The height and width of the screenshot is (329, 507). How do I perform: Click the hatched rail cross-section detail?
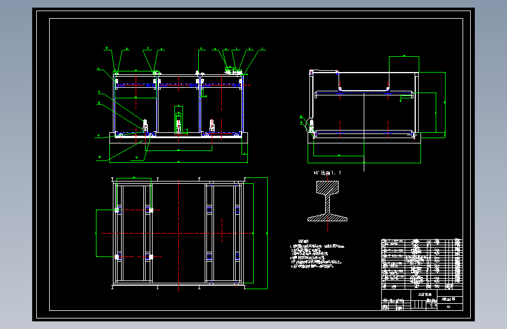[327, 201]
